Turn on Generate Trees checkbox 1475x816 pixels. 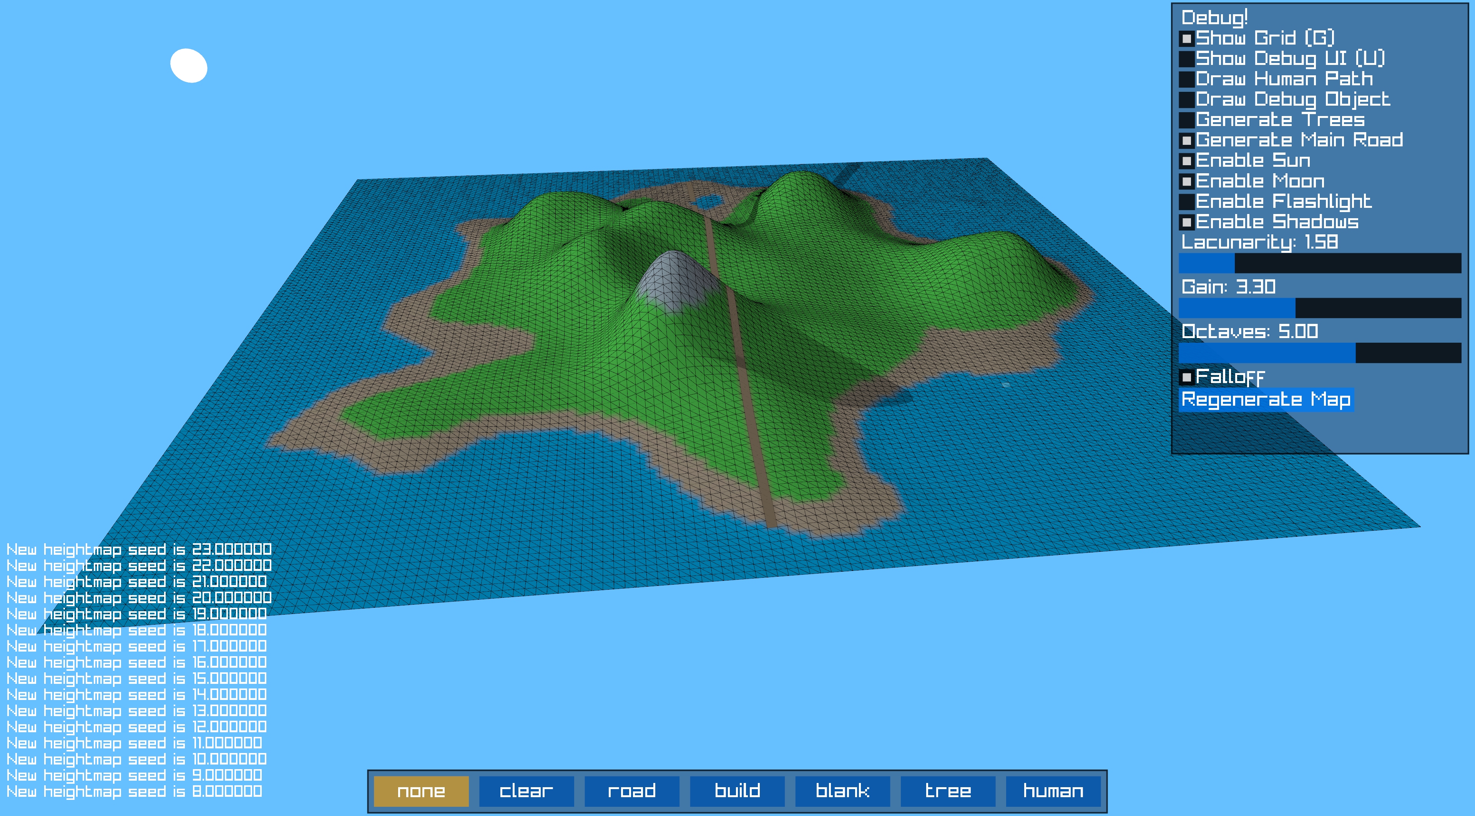pyautogui.click(x=1186, y=120)
